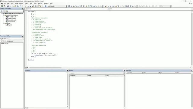Open the Window menu
The width and height of the screenshot is (193, 109).
coord(46,4)
